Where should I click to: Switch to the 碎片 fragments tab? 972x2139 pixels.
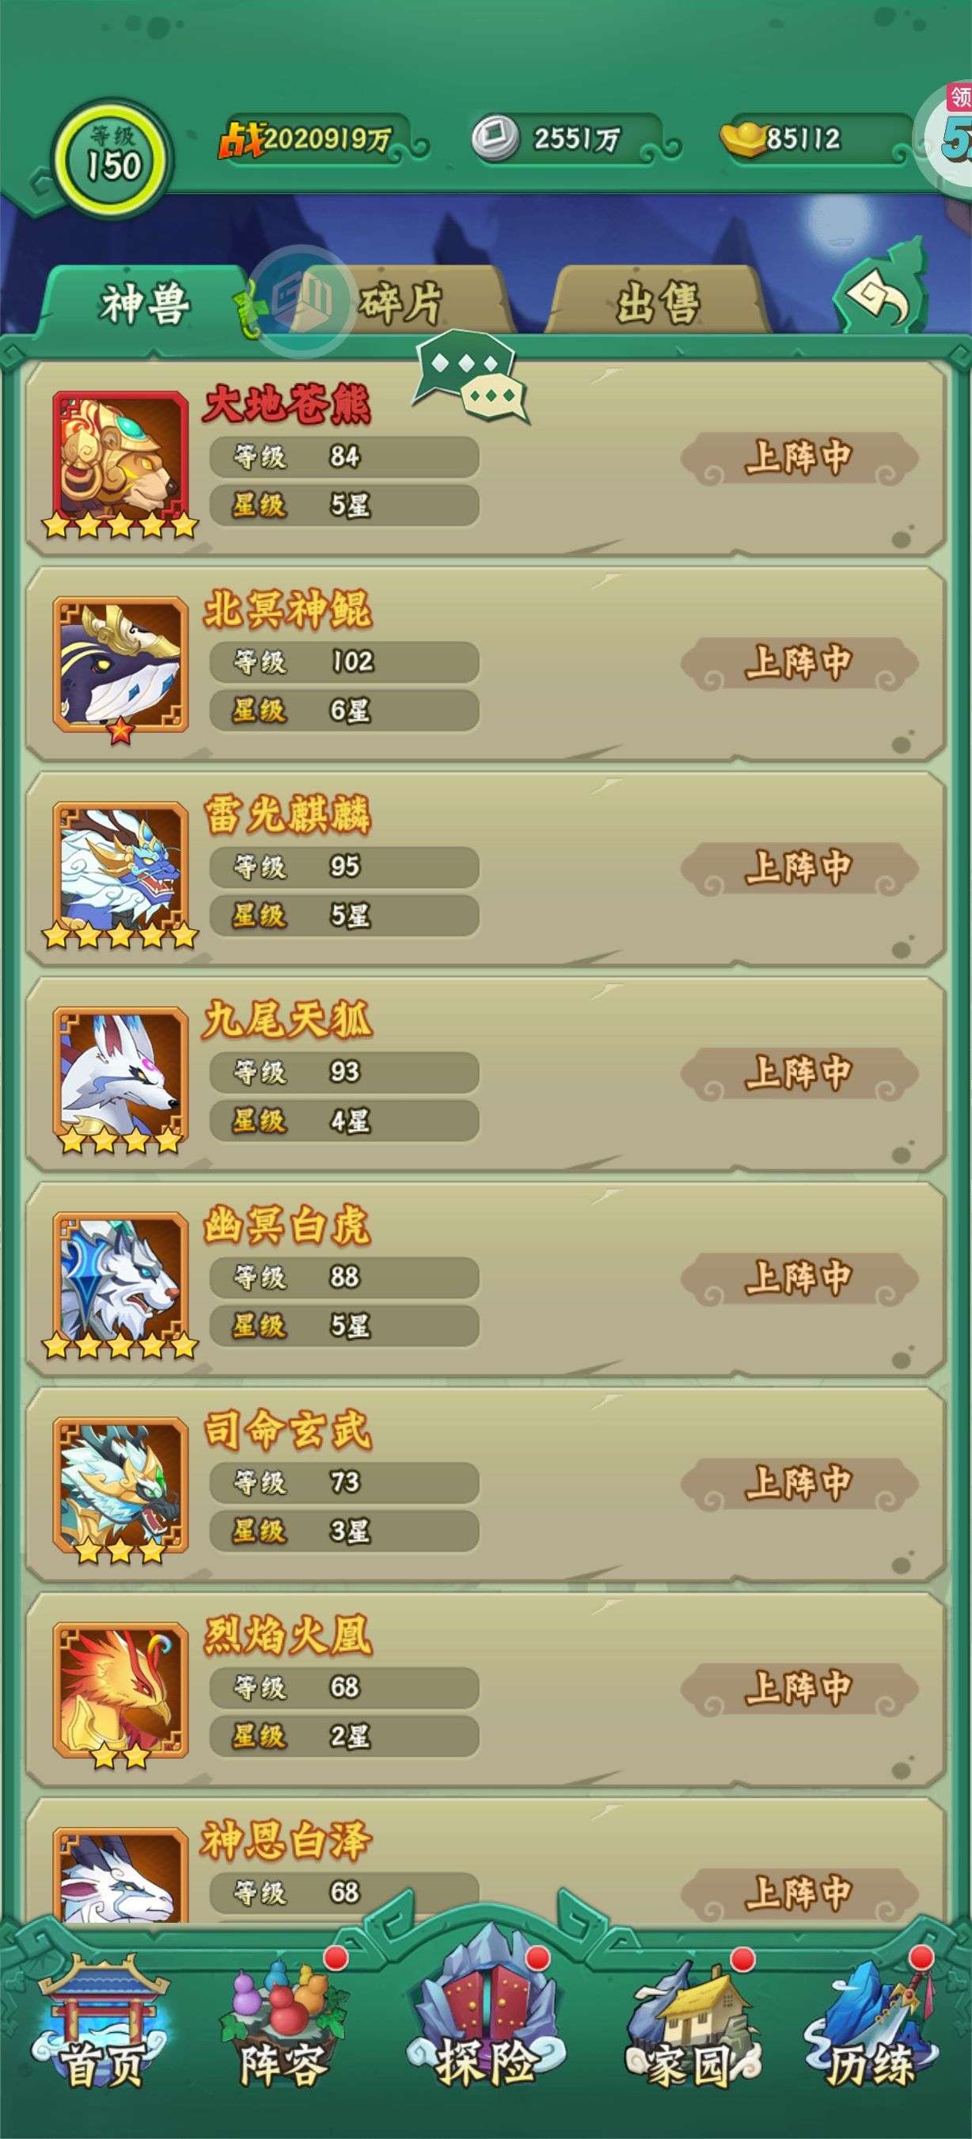click(x=400, y=303)
